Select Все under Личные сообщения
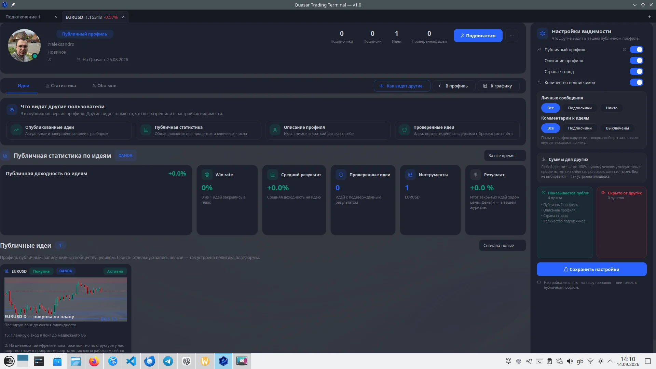Viewport: 656px width, 369px height. (x=550, y=108)
